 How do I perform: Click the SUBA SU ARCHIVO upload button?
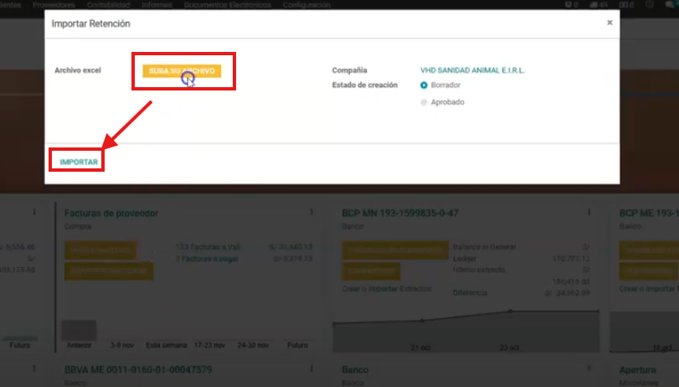click(x=183, y=71)
